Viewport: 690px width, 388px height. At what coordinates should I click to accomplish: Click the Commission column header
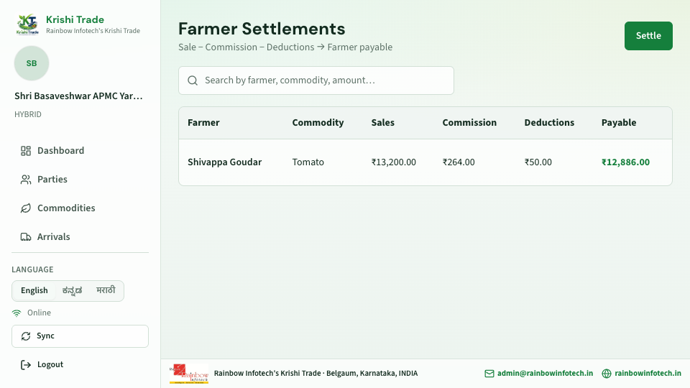(x=469, y=123)
